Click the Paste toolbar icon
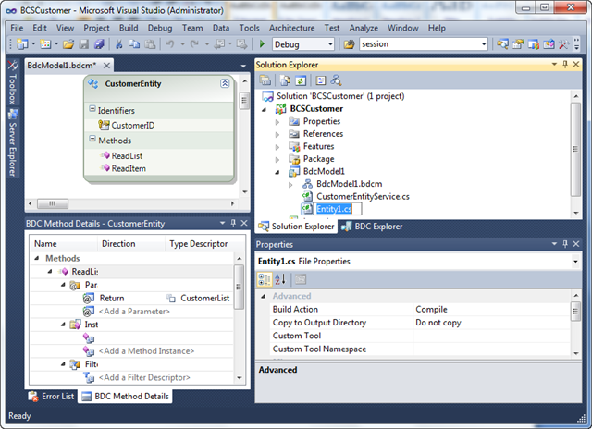This screenshot has height=429, width=592. click(150, 44)
